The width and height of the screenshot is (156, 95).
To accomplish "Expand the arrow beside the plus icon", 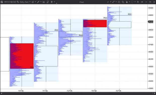I will (54, 2).
